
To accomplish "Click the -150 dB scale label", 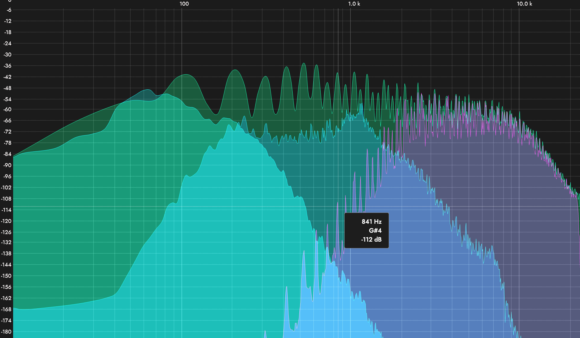I will (6, 276).
